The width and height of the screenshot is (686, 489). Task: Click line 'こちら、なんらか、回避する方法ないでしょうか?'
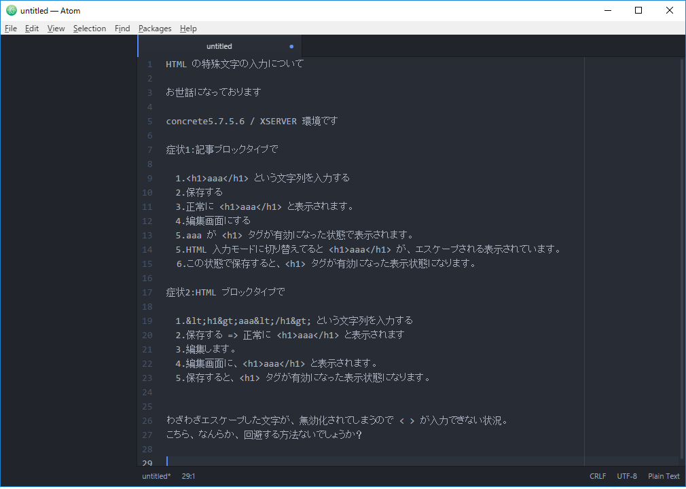pos(264,435)
